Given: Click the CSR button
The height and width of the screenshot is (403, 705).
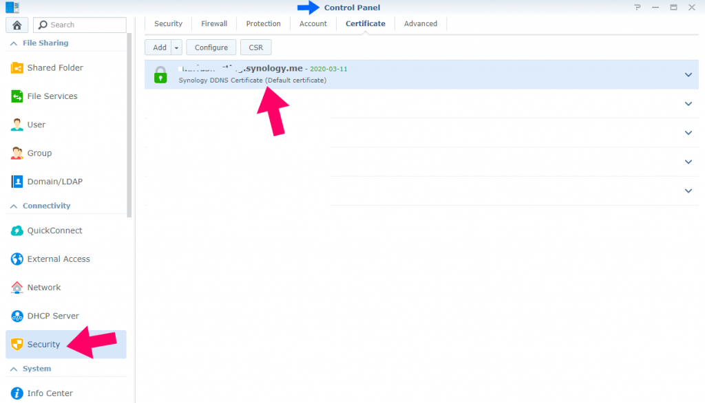Looking at the screenshot, I should (256, 47).
